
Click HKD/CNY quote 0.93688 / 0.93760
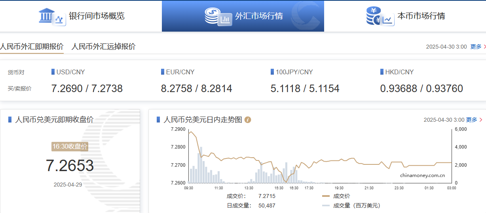point(421,89)
